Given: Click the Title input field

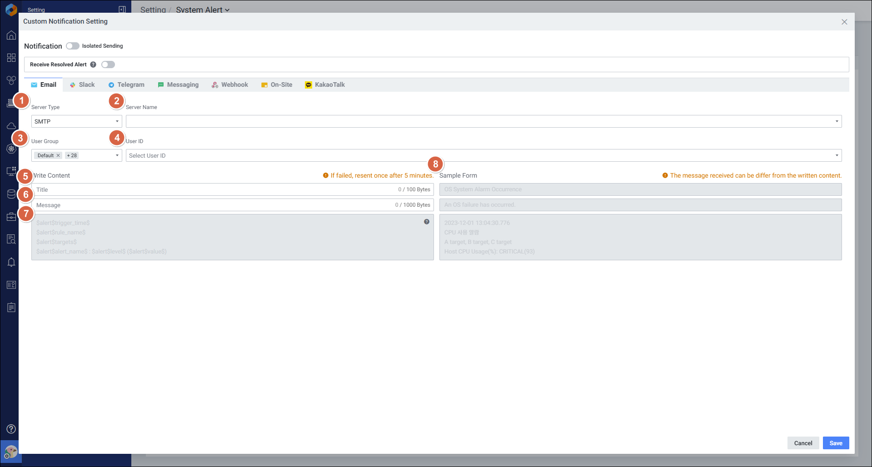Looking at the screenshot, I should pyautogui.click(x=214, y=189).
